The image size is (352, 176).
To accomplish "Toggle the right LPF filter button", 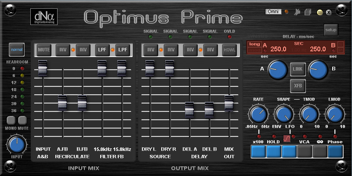I will (123, 50).
